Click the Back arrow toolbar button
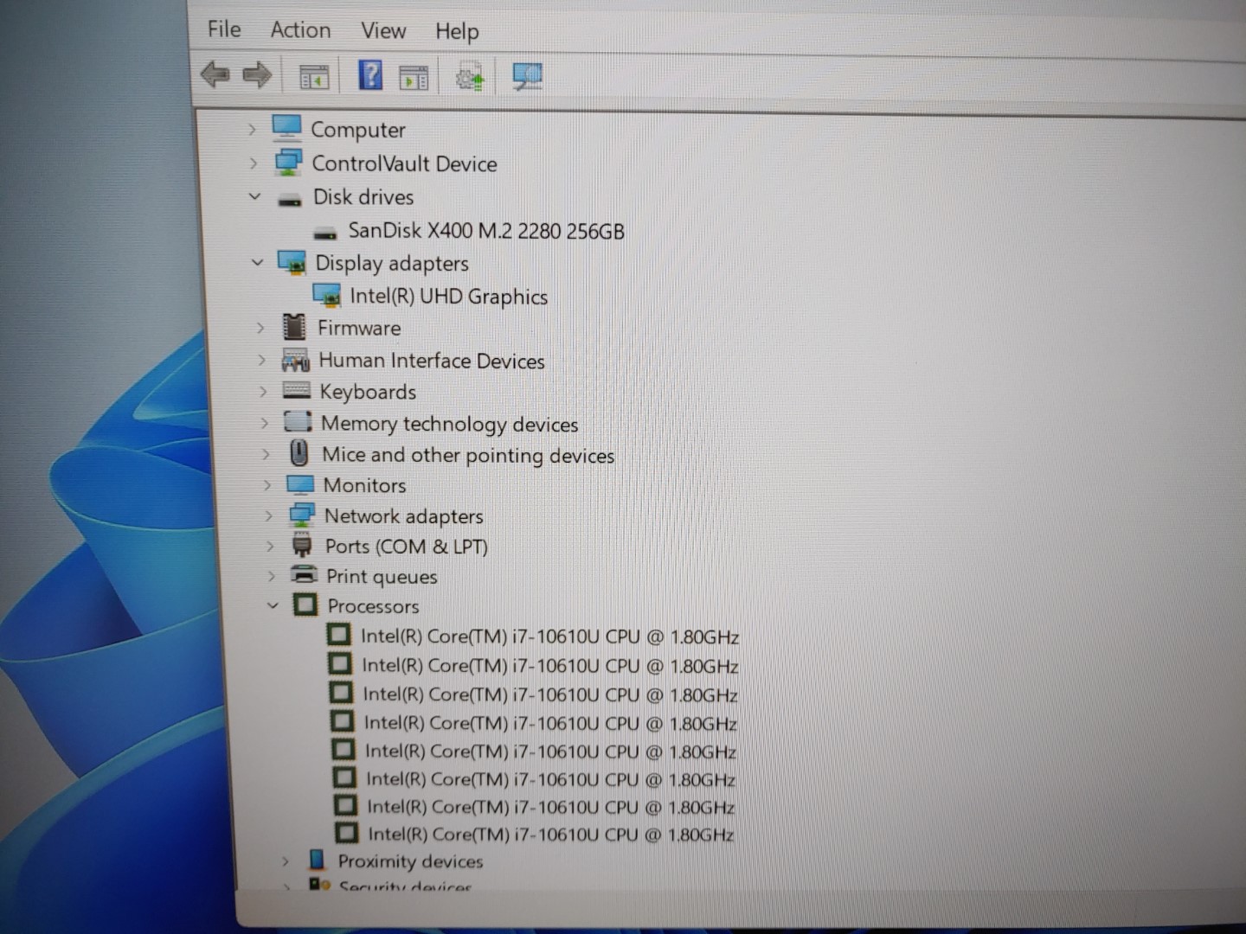This screenshot has width=1246, height=934. tap(215, 74)
